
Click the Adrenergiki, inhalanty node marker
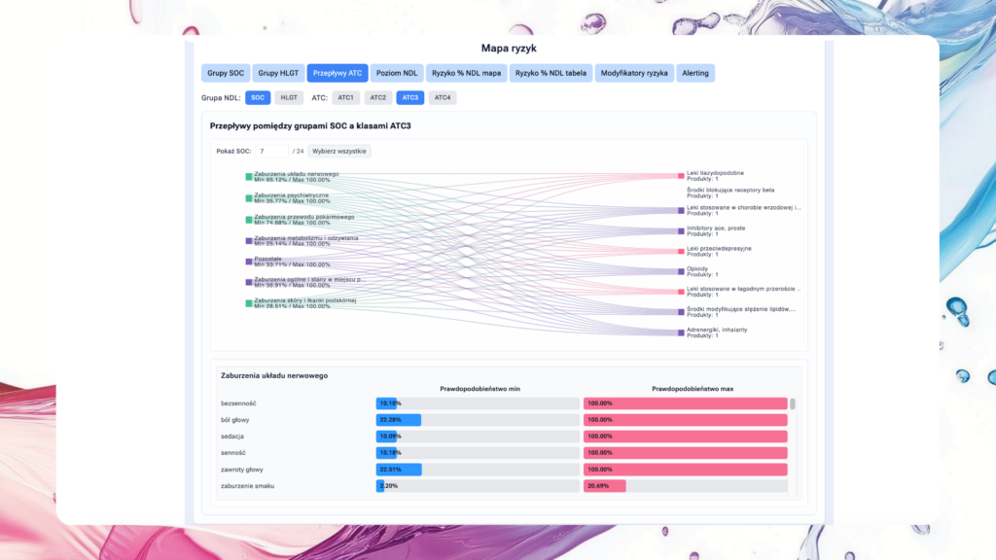681,332
